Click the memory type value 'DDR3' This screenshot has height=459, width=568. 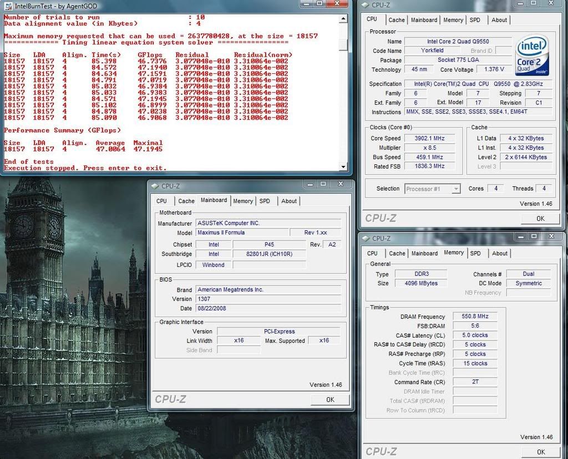click(x=421, y=274)
